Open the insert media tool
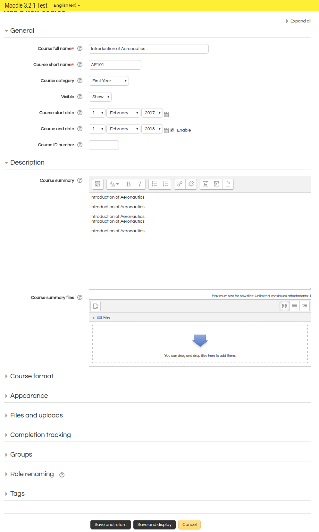 point(217,184)
